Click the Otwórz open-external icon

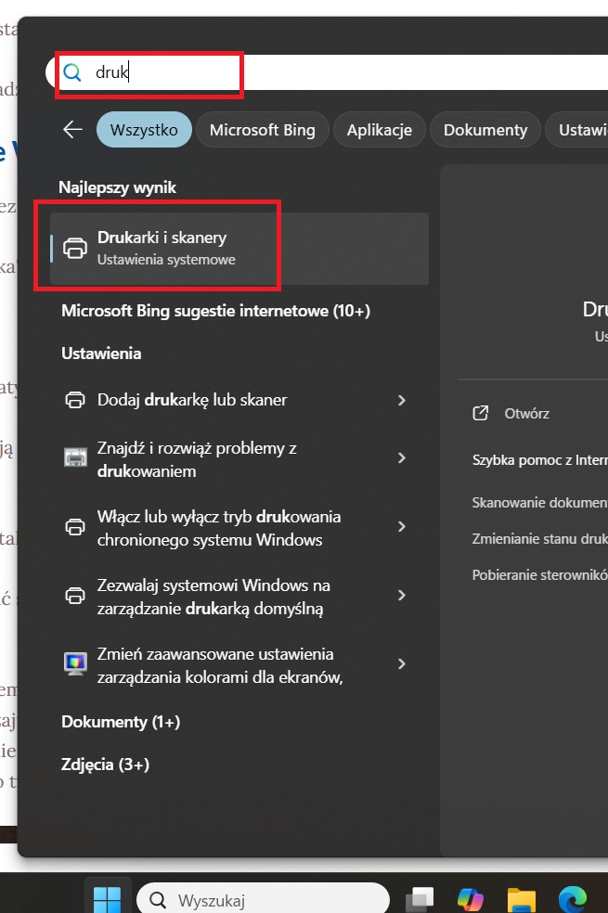coord(481,413)
